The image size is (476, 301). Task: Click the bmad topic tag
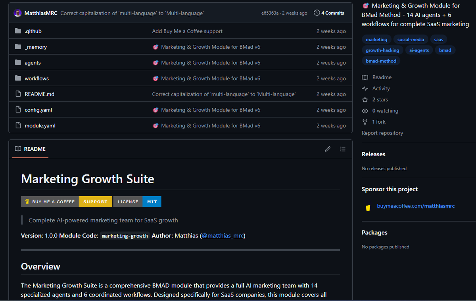click(x=445, y=50)
